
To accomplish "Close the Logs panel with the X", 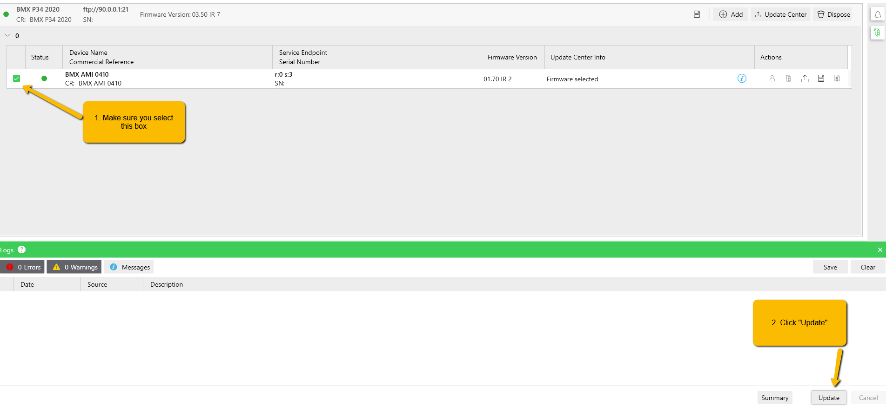I will coord(880,249).
